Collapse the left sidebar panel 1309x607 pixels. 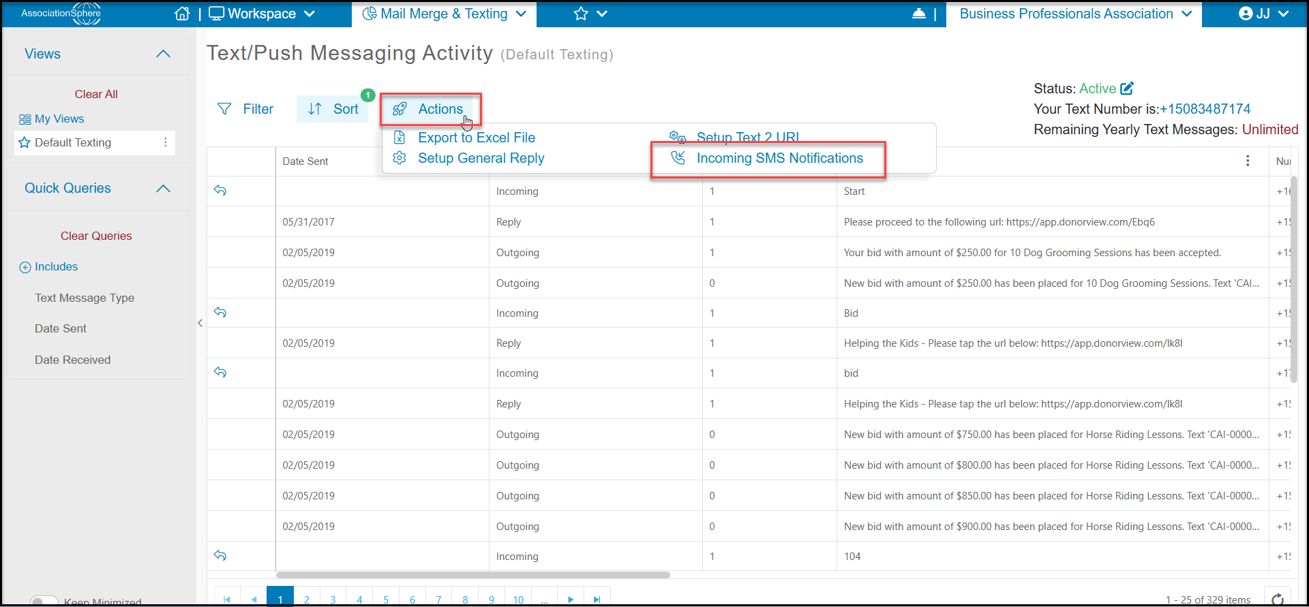point(200,323)
